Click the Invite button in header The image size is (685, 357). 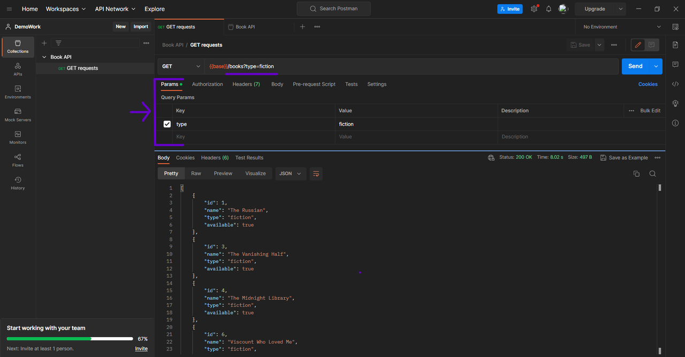(x=510, y=9)
